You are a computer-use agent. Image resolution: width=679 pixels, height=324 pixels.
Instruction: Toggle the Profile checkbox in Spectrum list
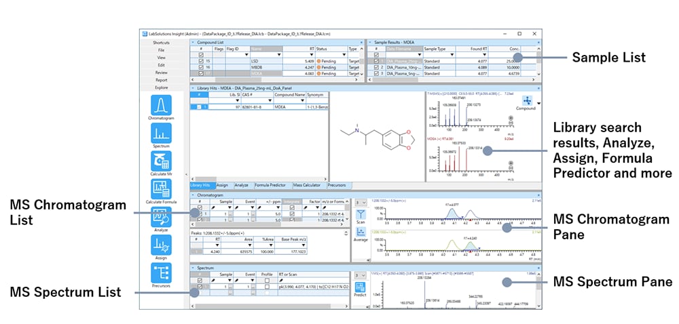point(268,287)
